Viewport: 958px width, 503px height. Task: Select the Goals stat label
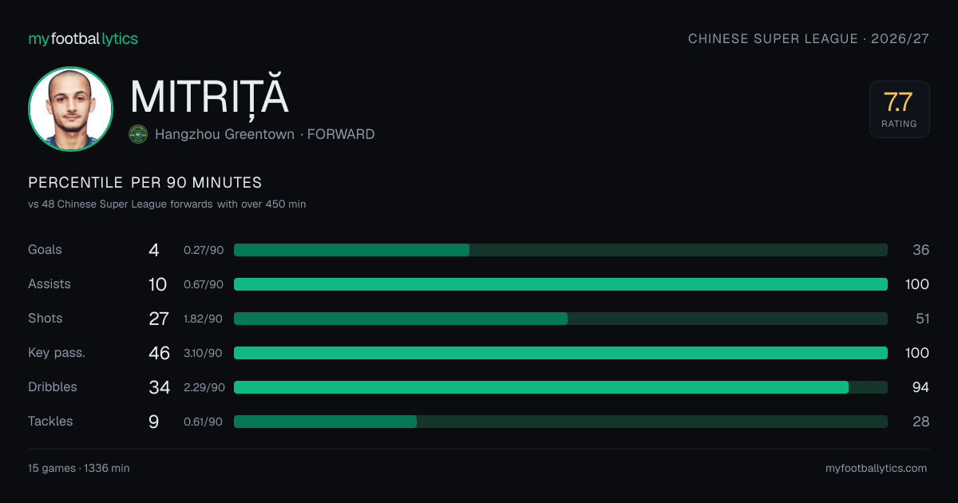coord(45,250)
